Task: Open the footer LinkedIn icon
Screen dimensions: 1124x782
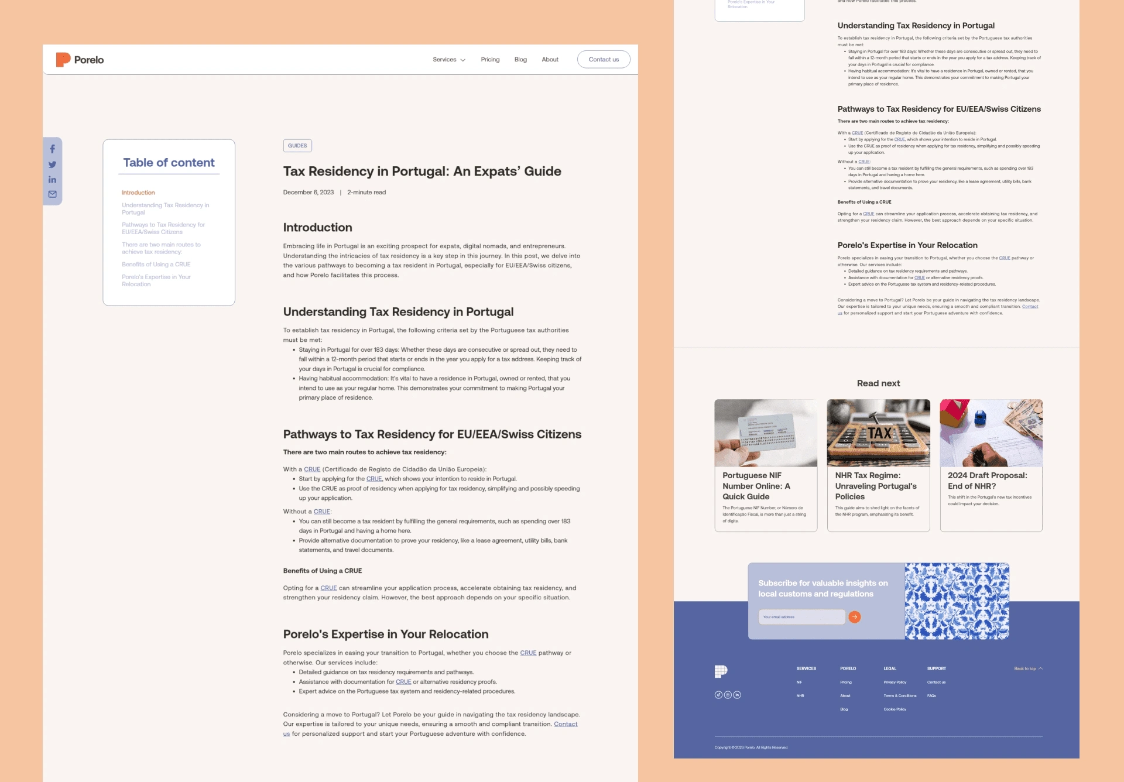Action: (737, 695)
